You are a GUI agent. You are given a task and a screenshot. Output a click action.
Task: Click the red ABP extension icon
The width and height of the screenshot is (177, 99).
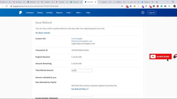[x=158, y=6]
